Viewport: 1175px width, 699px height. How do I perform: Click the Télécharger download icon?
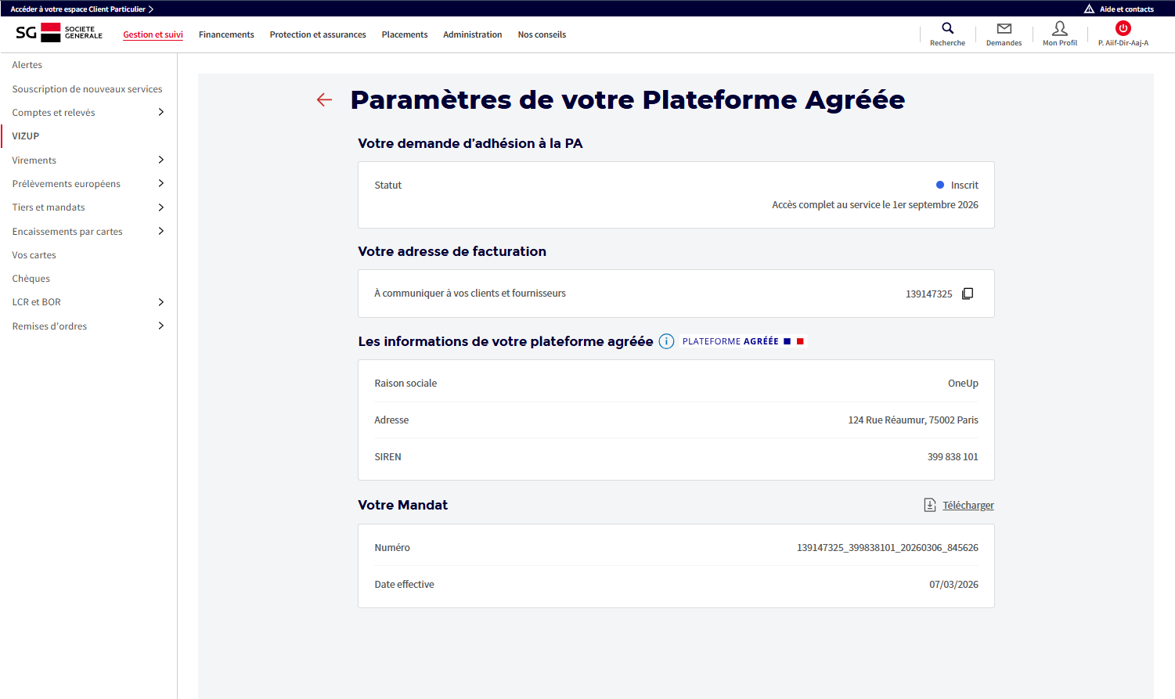point(930,505)
